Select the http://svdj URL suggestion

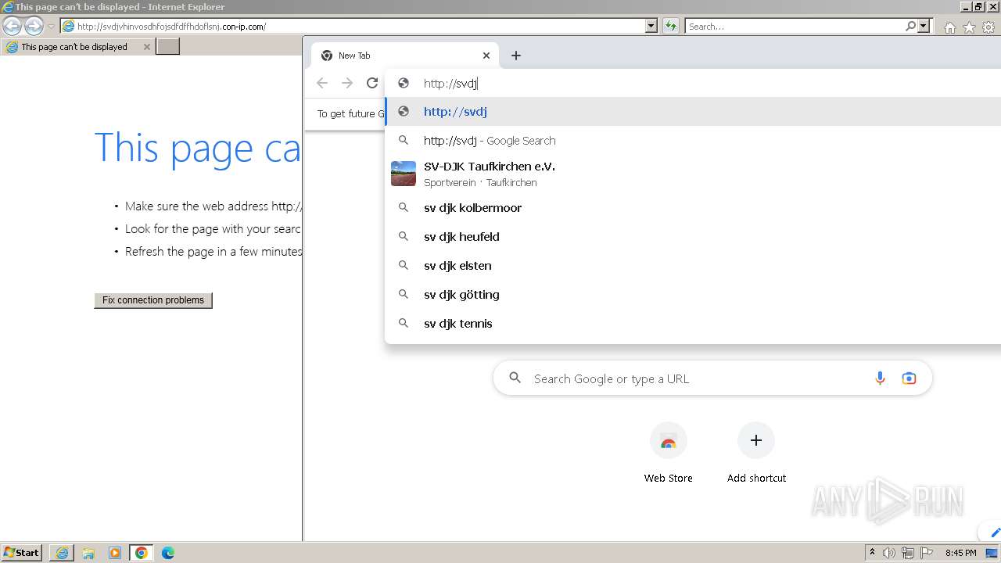pyautogui.click(x=693, y=112)
